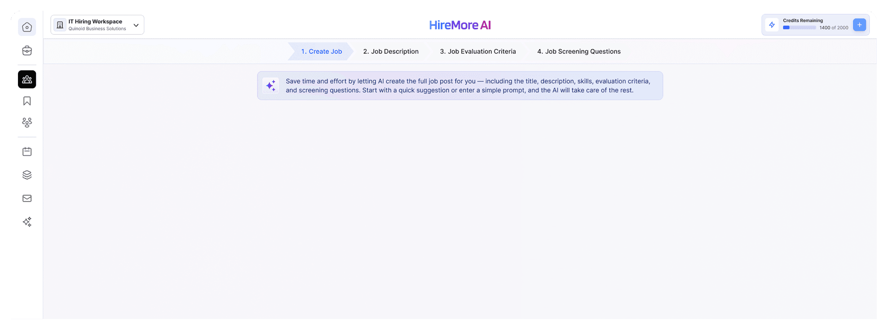
Task: Click the Credits Remaining progress bar
Action: (800, 28)
